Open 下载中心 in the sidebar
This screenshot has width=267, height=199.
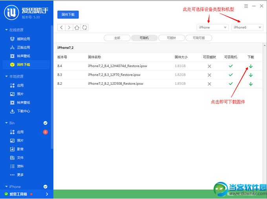click(23, 111)
